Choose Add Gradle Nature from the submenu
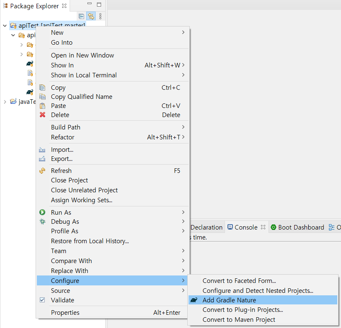 tap(233, 300)
